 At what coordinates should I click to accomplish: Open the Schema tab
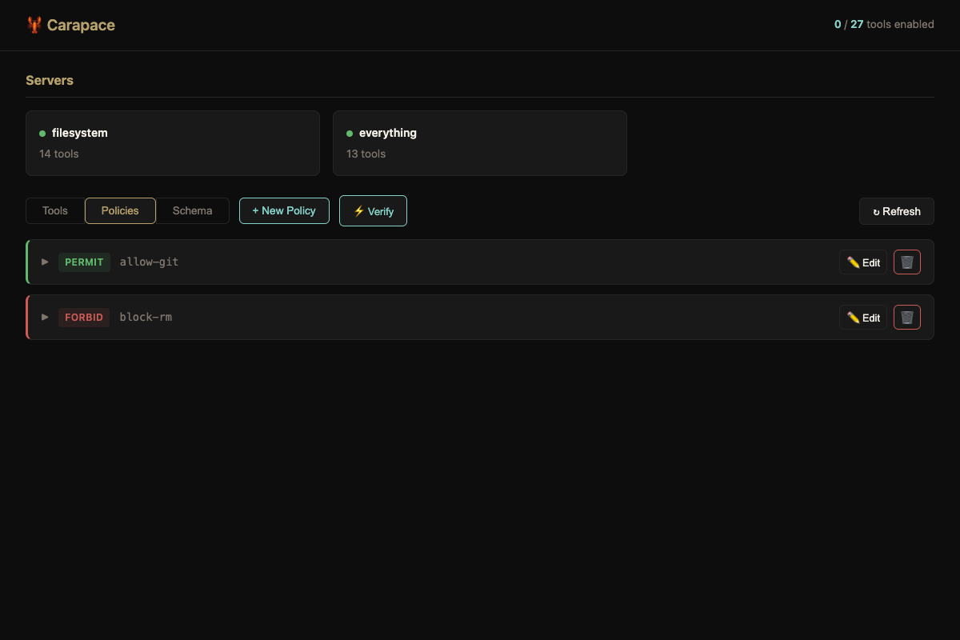click(x=193, y=210)
